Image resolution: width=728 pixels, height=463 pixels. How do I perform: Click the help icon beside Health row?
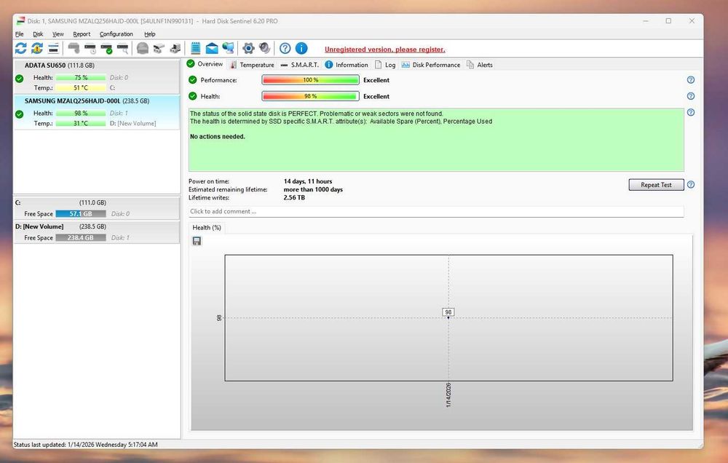[x=691, y=96]
